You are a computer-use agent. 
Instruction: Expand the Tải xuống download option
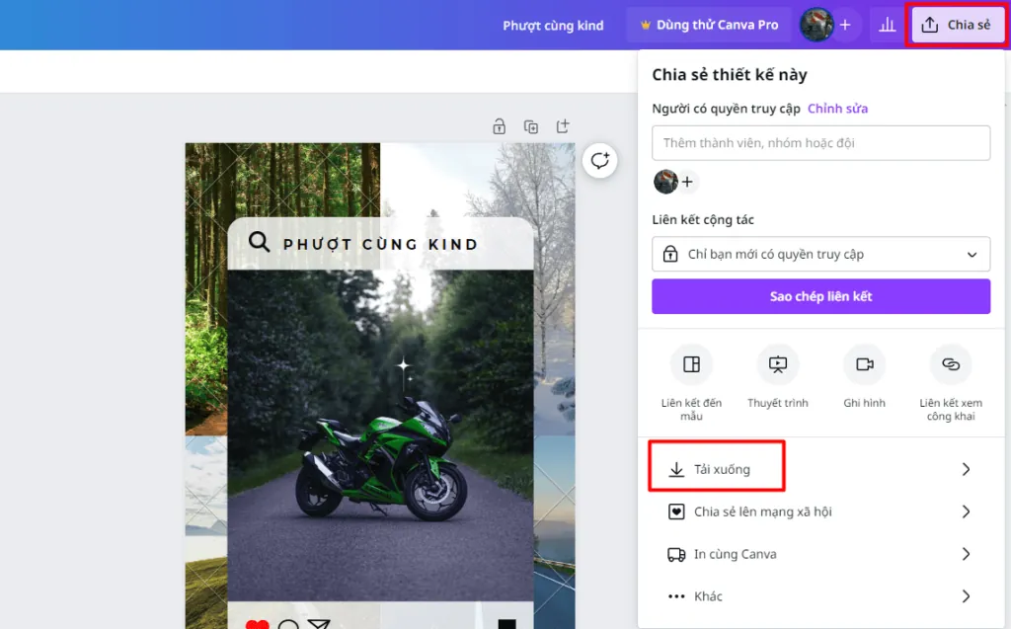(820, 469)
